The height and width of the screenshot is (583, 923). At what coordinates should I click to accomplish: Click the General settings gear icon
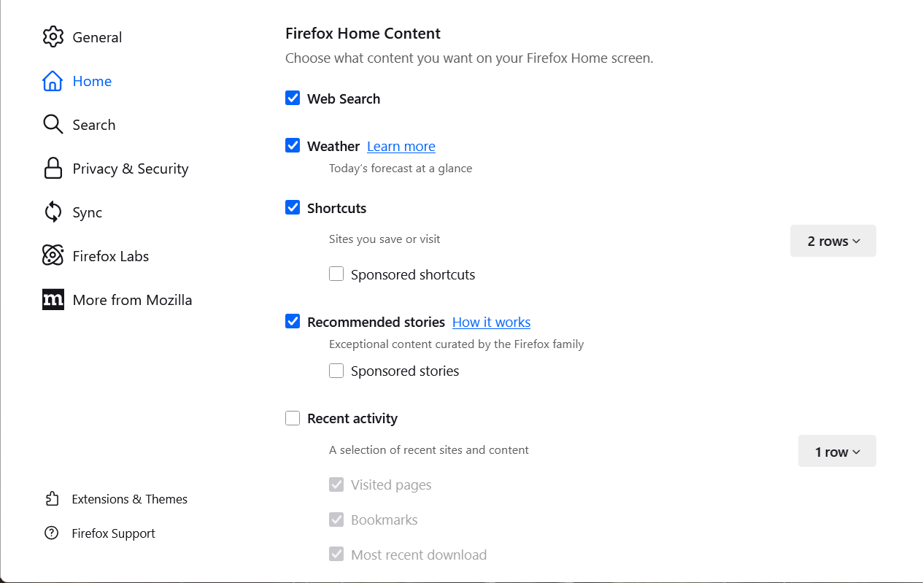[53, 36]
